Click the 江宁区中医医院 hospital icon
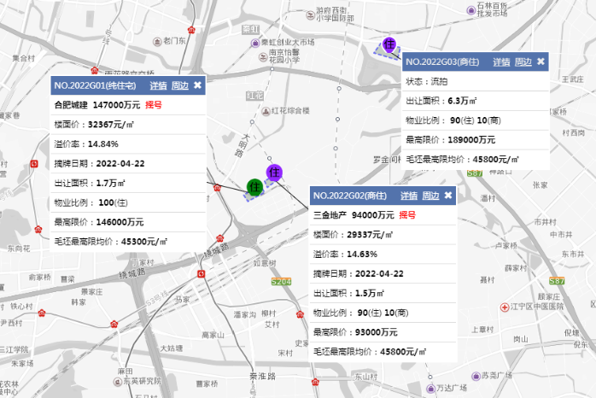Screen dimensions: 596x398 (x=505, y=306)
